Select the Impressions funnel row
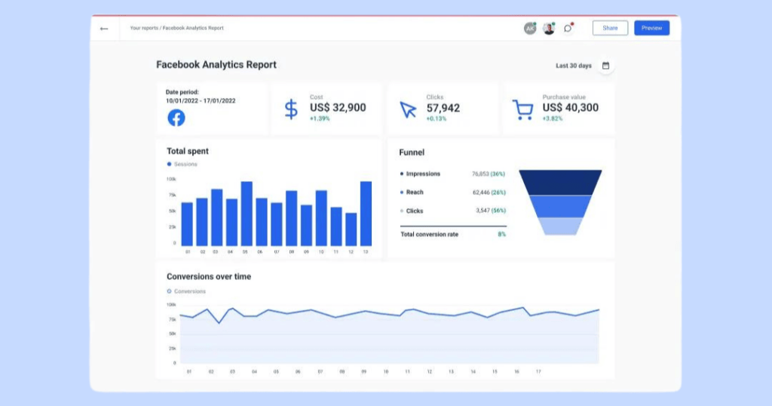Screen dimensions: 772x406 point(452,174)
